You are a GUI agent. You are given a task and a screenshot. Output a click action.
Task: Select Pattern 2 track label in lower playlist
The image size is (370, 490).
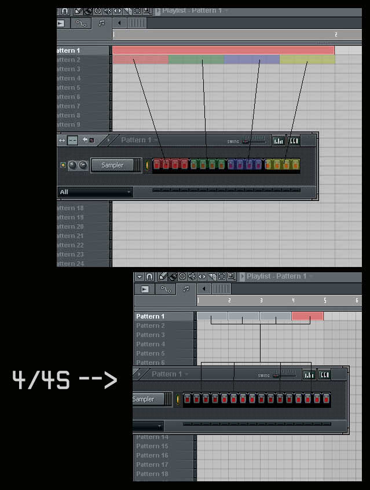(x=151, y=326)
